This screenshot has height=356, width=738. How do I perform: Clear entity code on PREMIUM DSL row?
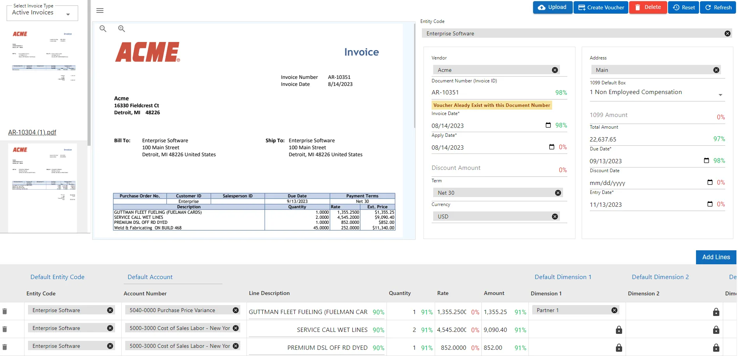coord(110,346)
